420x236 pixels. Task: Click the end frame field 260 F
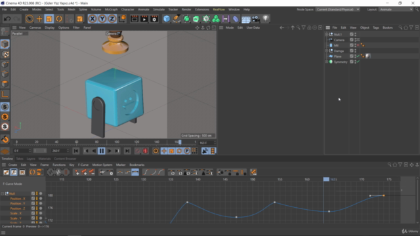click(60, 151)
